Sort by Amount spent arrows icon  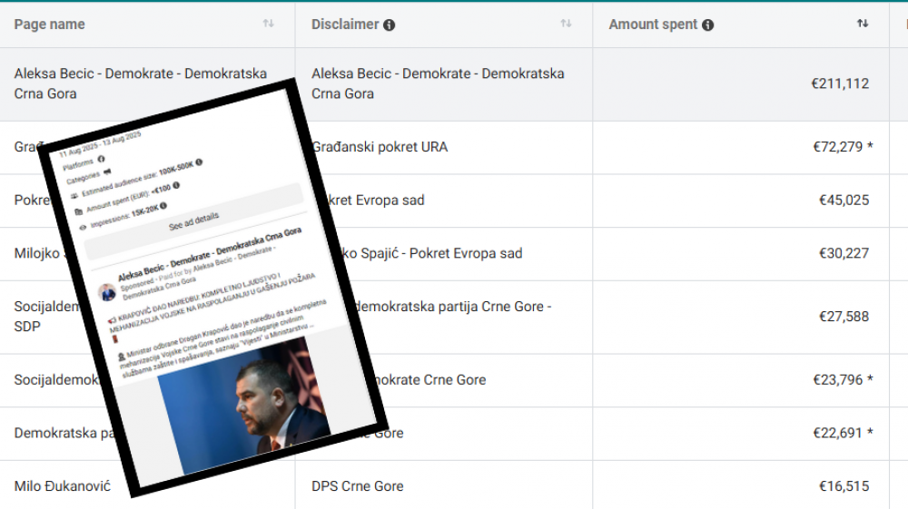863,24
